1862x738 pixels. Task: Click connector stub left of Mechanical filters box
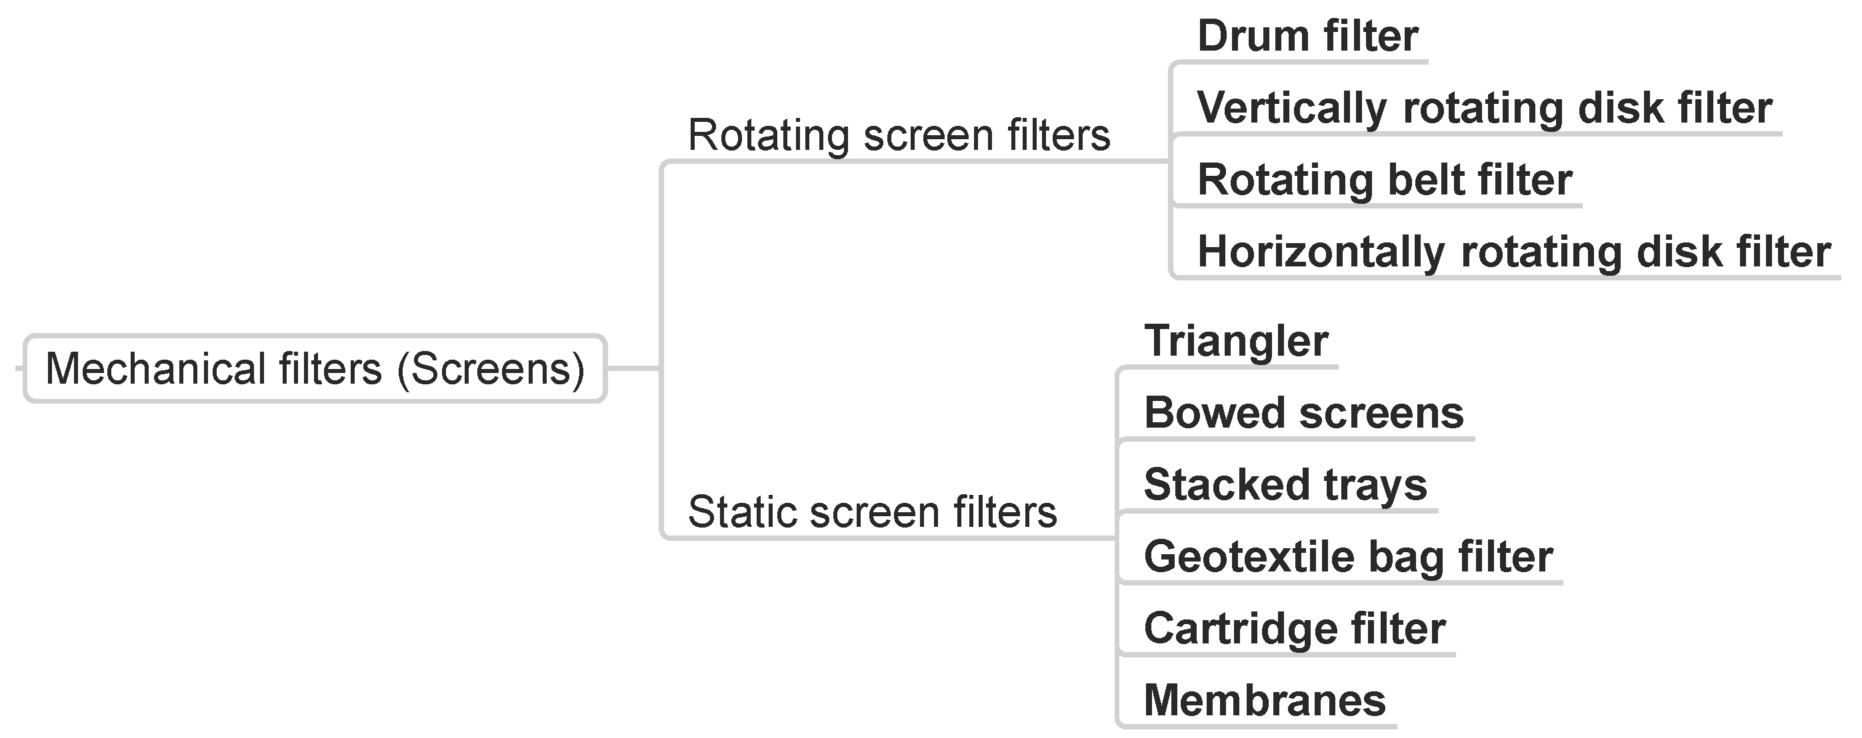click(x=19, y=368)
